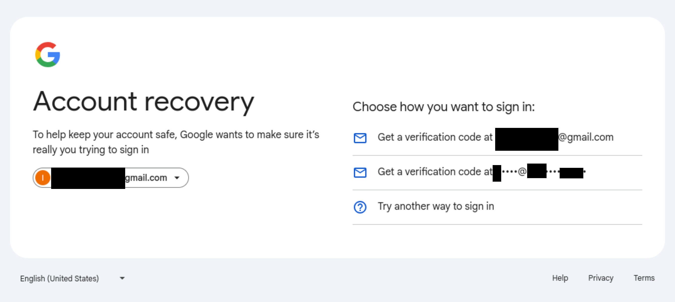Select verification code at the masked recovery email
This screenshot has width=675, height=302.
click(x=435, y=172)
